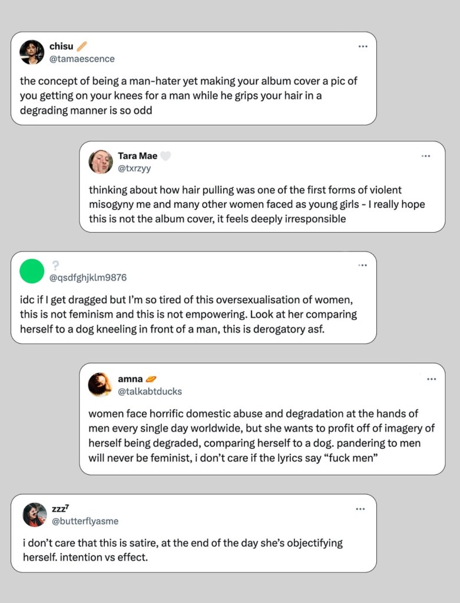Click the display name chisu

click(61, 46)
